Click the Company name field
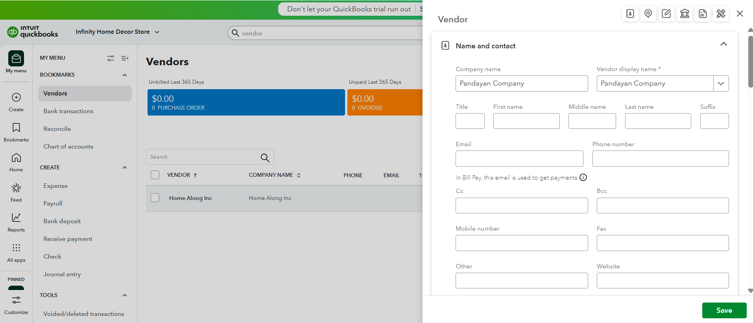Viewport: 753px width, 323px height. point(522,83)
